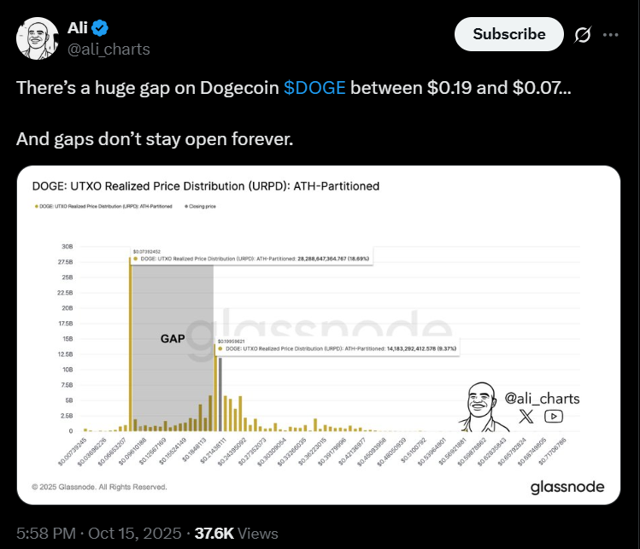The height and width of the screenshot is (549, 640).
Task: Open the @ali_charts handle under the name
Action: (x=109, y=49)
